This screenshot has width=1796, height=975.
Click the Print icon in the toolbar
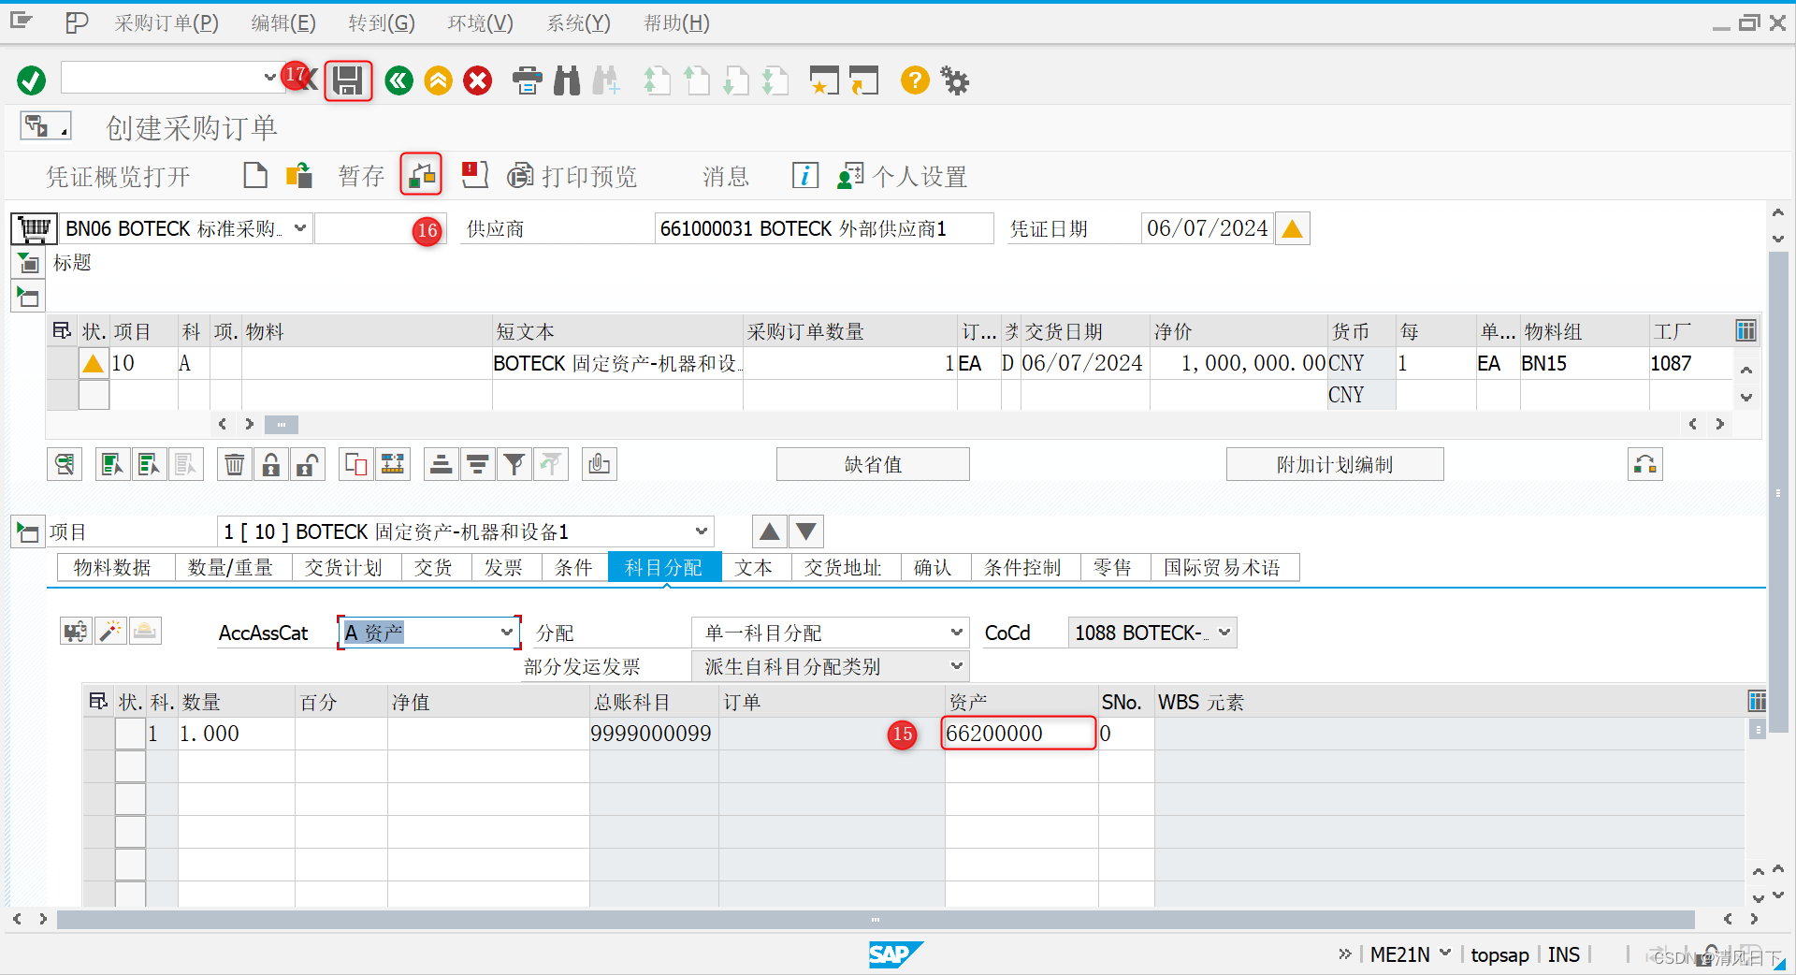(x=528, y=80)
